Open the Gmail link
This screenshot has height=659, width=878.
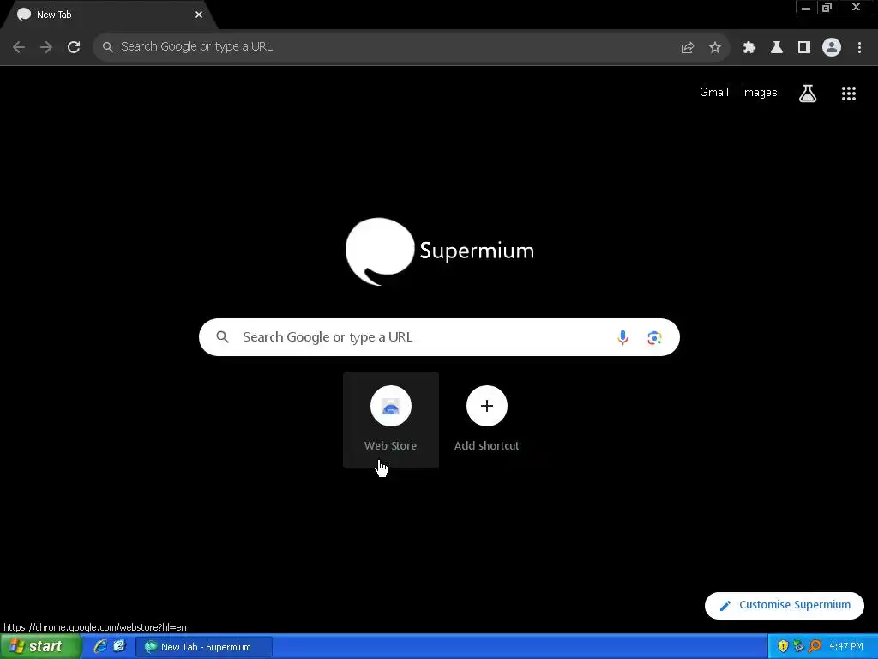click(714, 93)
